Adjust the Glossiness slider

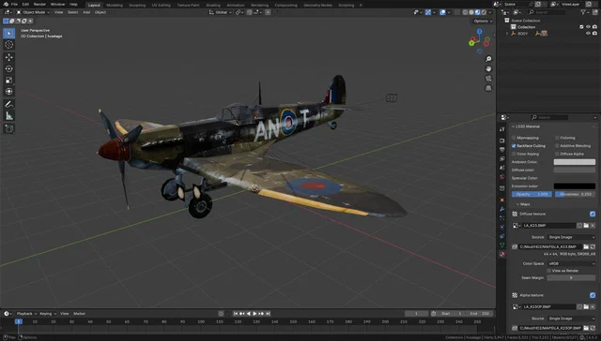[575, 194]
